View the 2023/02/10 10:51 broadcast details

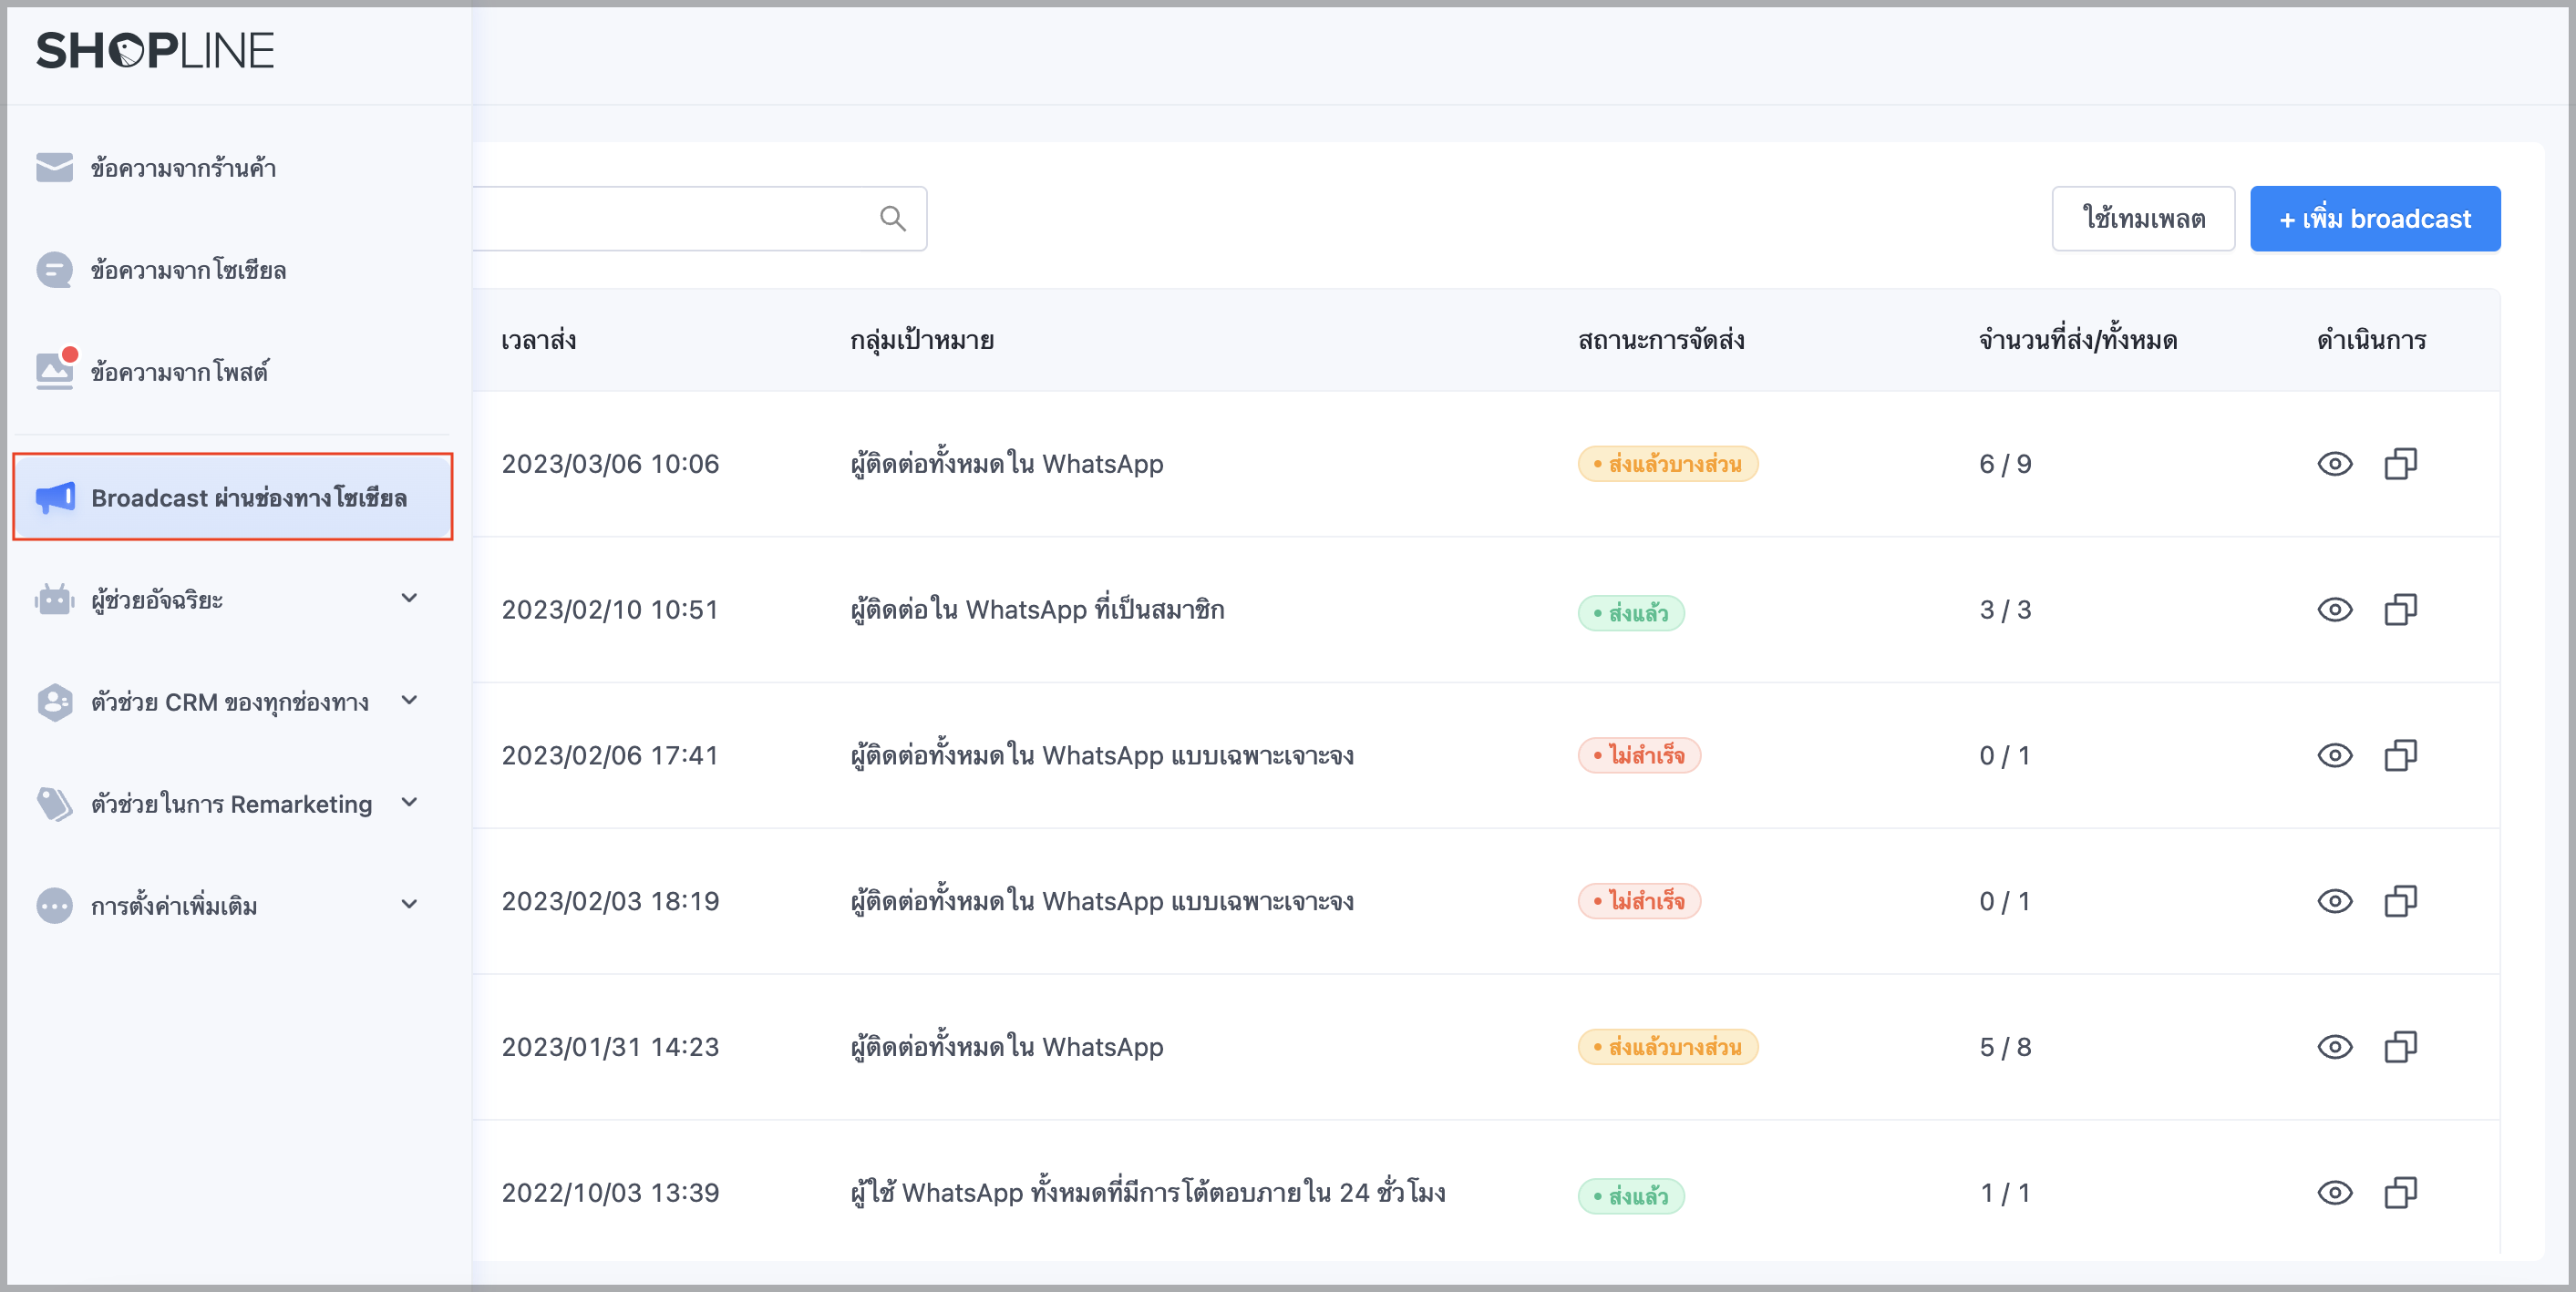[2335, 610]
